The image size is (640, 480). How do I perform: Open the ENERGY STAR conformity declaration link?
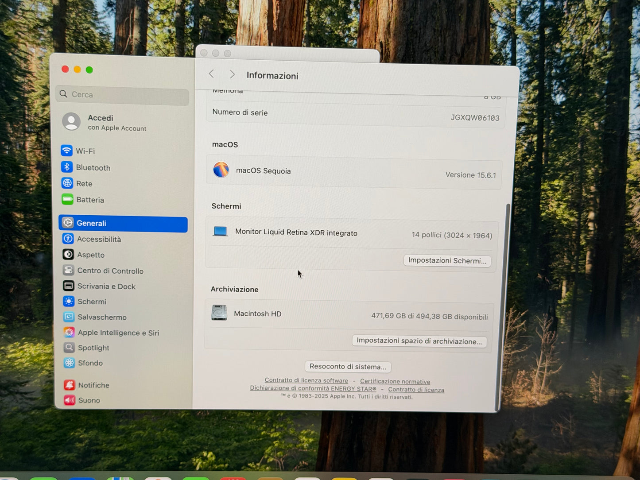(313, 388)
